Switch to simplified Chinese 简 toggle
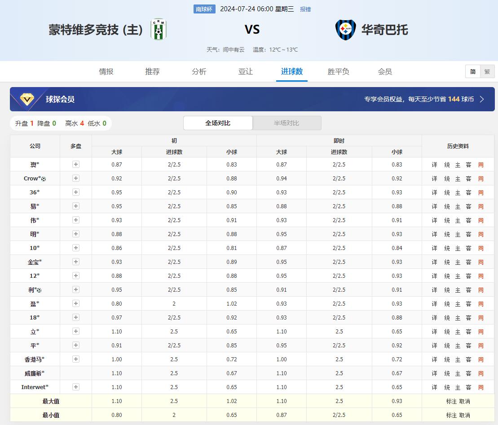 click(x=473, y=72)
